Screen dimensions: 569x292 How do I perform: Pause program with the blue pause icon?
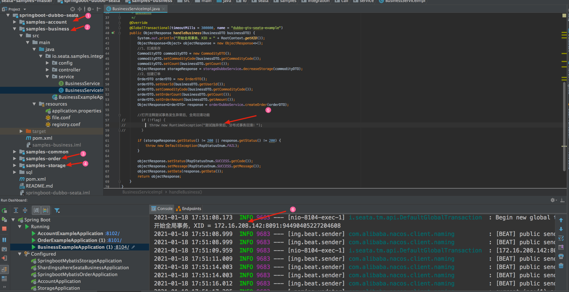[x=4, y=240]
